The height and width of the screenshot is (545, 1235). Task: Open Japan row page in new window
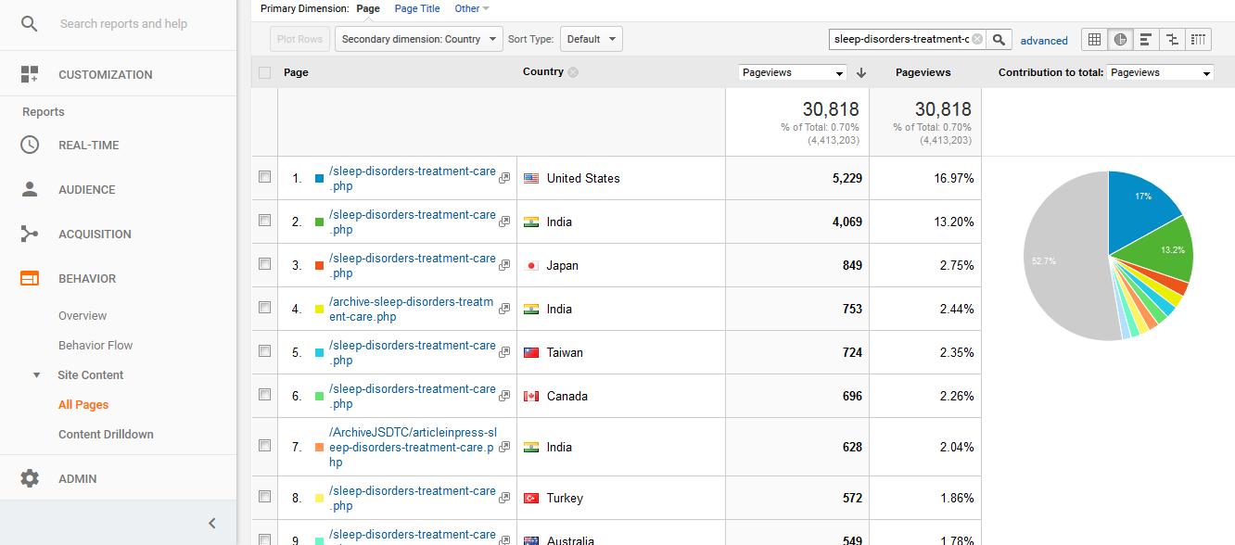point(504,265)
